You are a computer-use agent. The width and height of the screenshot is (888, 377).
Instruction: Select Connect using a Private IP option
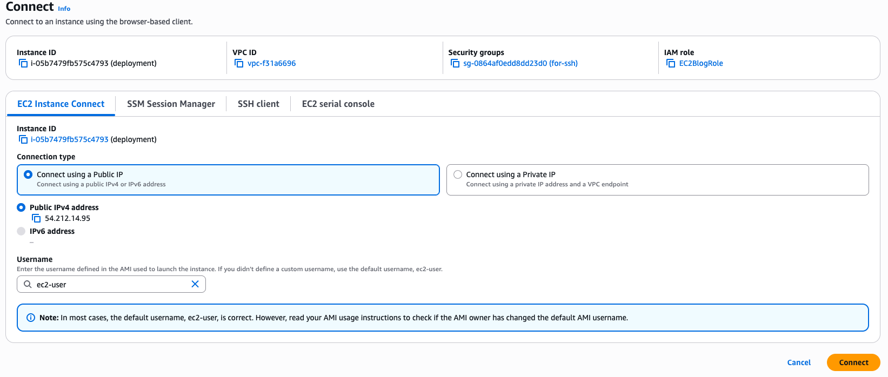[x=458, y=174]
